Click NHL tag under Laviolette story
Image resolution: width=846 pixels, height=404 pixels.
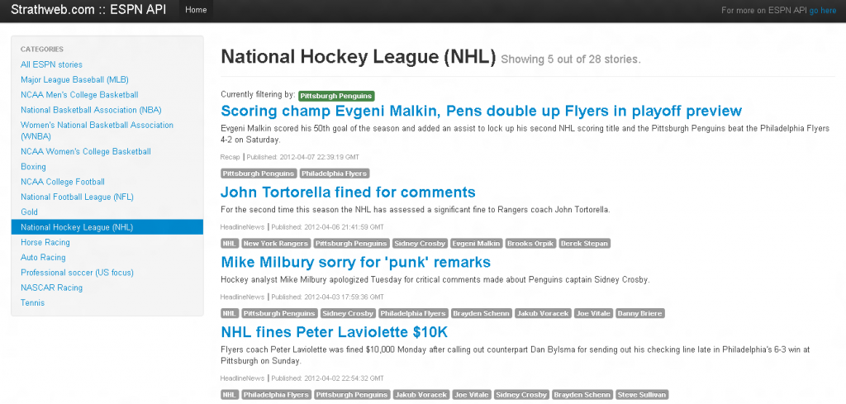230,395
